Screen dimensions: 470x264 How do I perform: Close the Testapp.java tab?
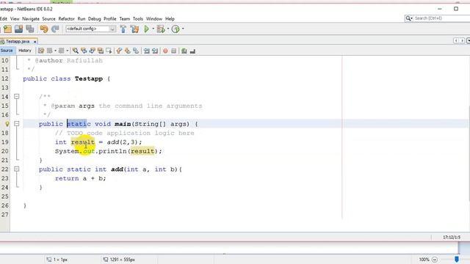coord(35,42)
